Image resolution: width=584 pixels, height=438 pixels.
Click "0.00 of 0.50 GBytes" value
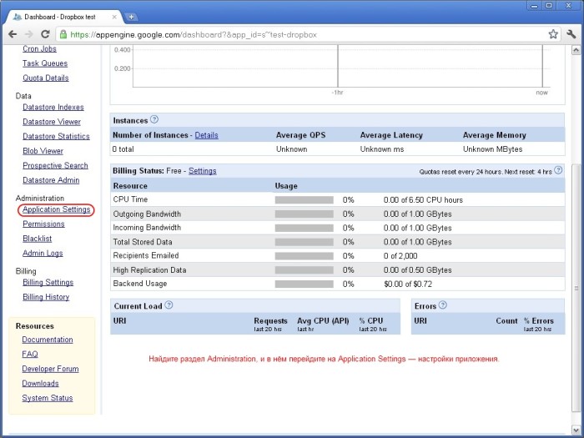(417, 270)
